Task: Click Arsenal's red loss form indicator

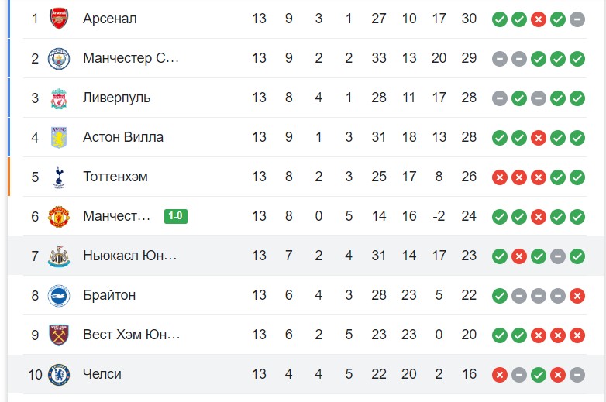Action: [x=539, y=19]
